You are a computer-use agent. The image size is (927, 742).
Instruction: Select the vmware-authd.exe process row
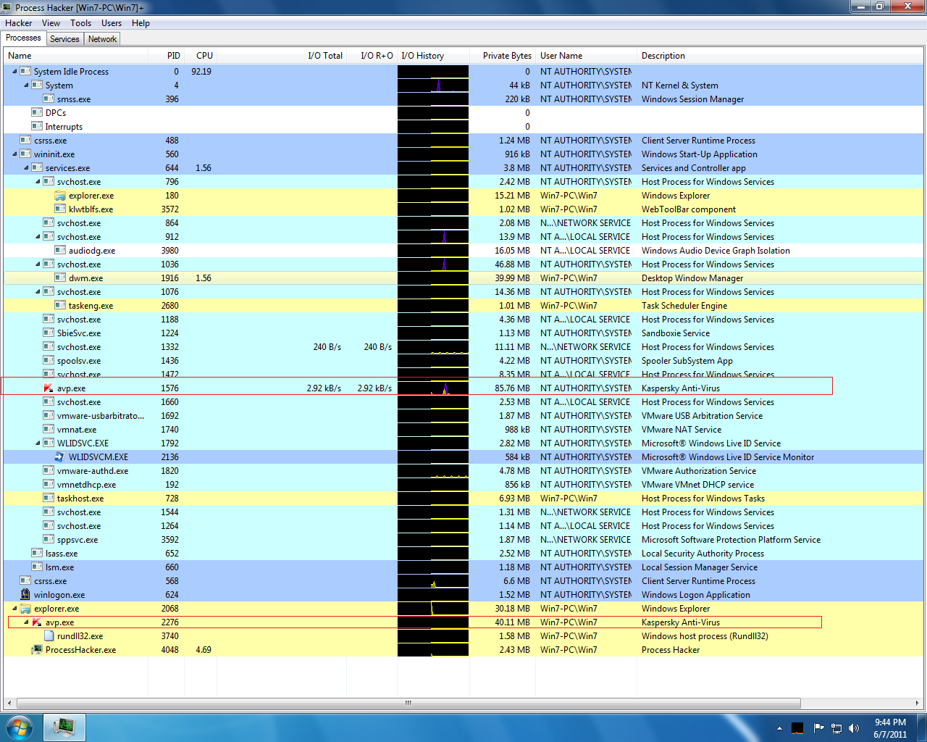463,471
